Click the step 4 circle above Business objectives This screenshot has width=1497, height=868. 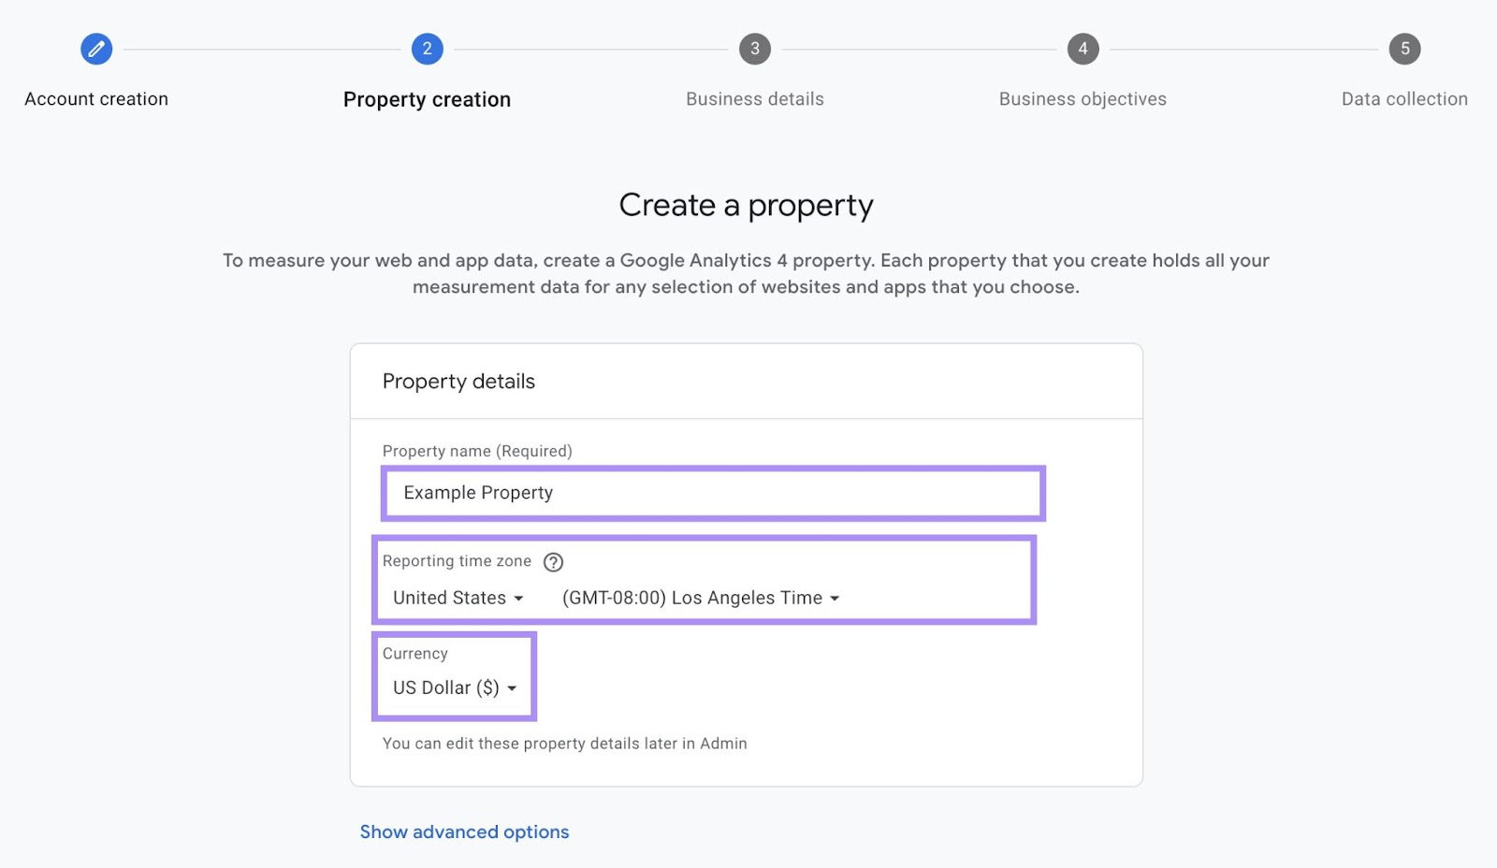coord(1083,49)
